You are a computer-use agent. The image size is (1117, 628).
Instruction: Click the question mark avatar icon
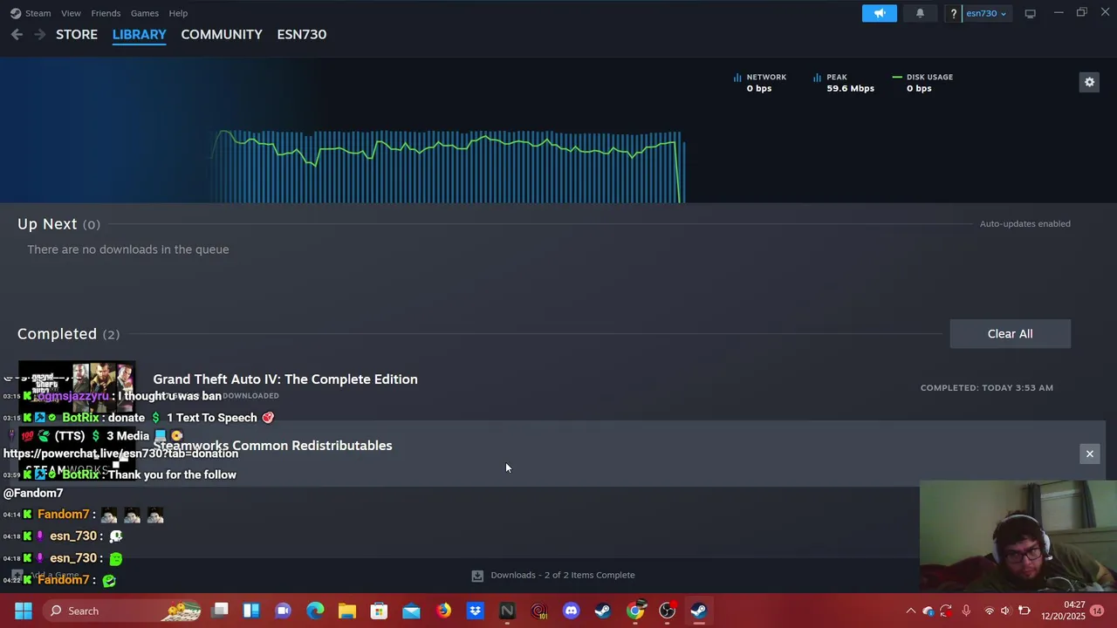954,13
